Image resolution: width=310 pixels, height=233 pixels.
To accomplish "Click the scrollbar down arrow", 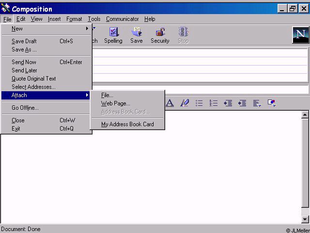I will coord(305,219).
